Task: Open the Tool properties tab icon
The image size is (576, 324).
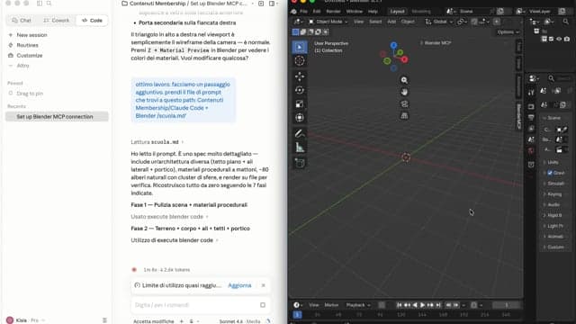Action: pyautogui.click(x=531, y=93)
